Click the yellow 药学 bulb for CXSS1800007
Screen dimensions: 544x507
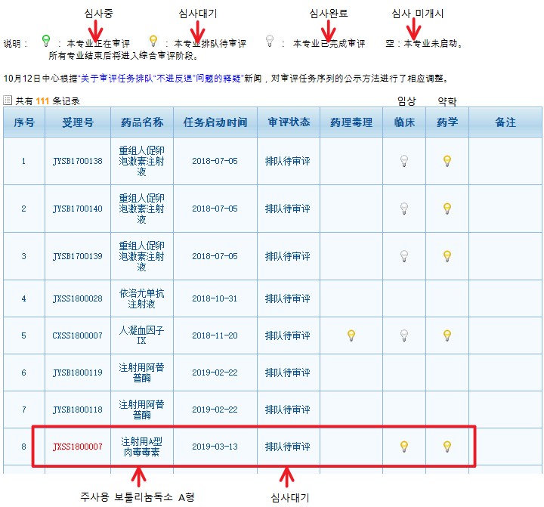pos(447,335)
